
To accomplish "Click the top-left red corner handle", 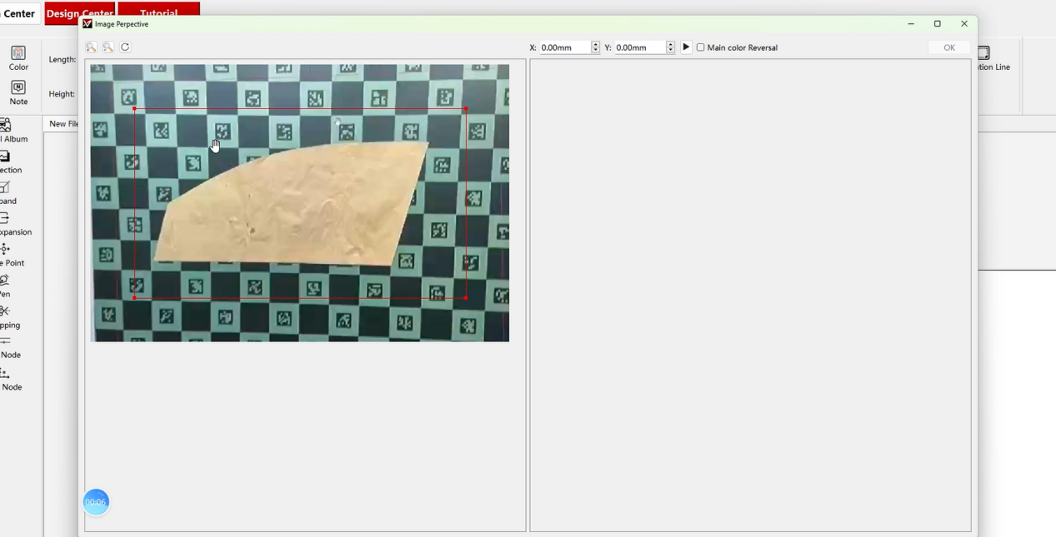I will [x=134, y=108].
